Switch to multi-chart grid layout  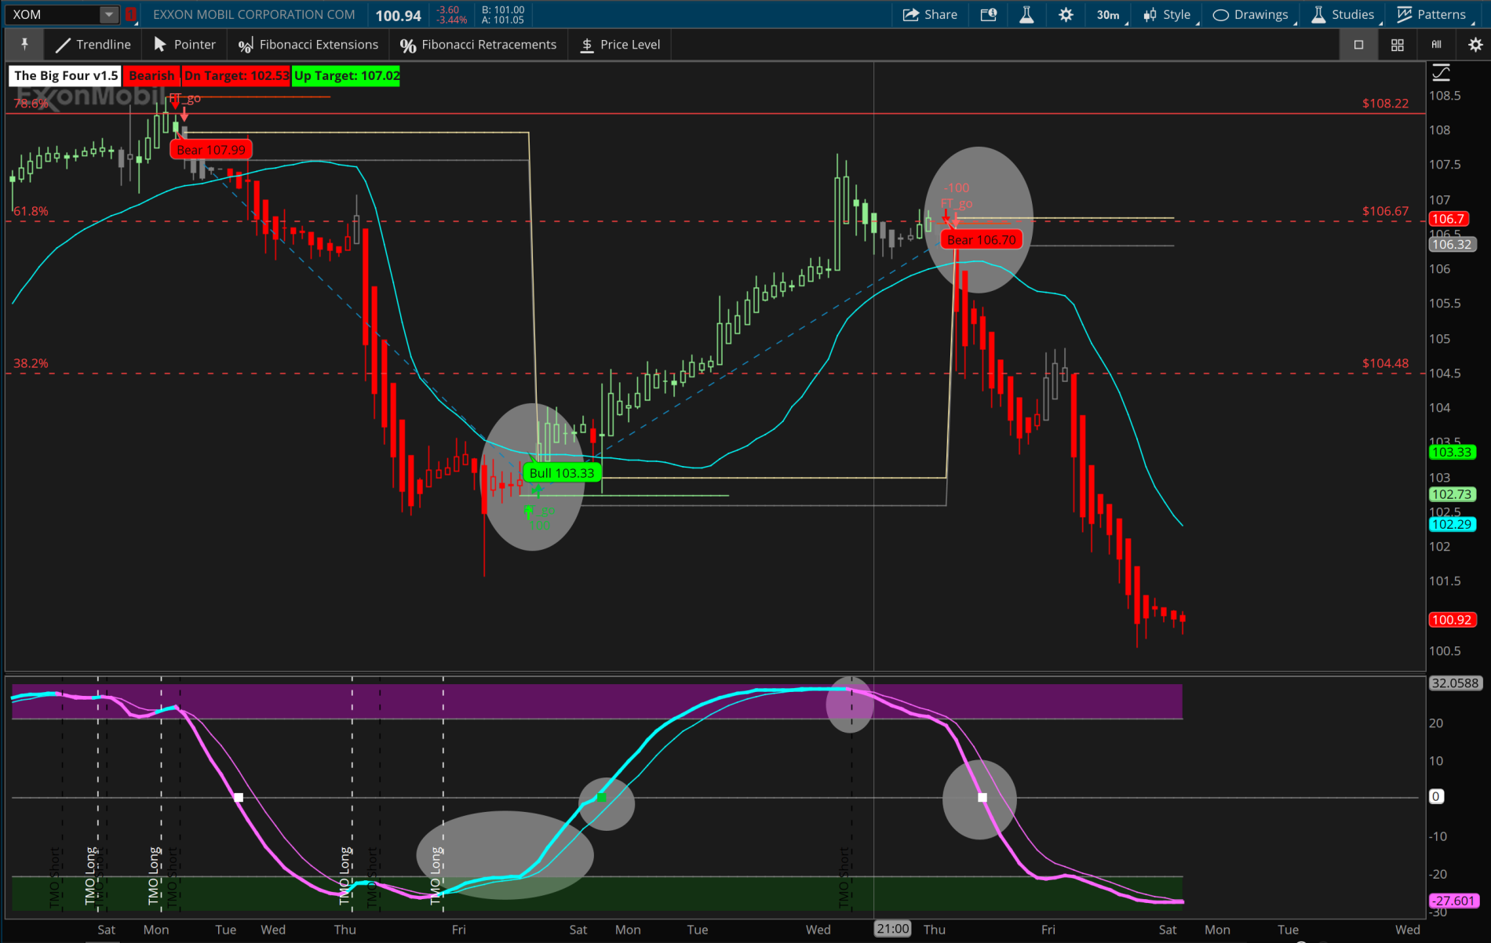1397,46
